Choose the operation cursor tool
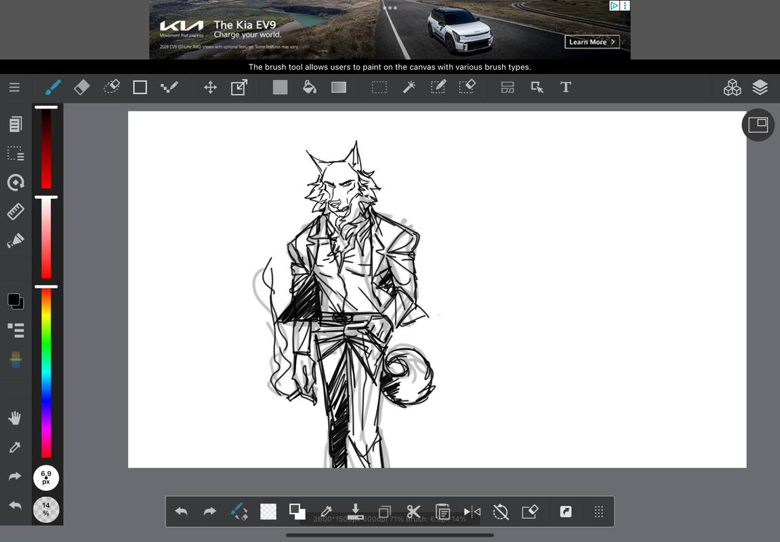 [x=537, y=87]
